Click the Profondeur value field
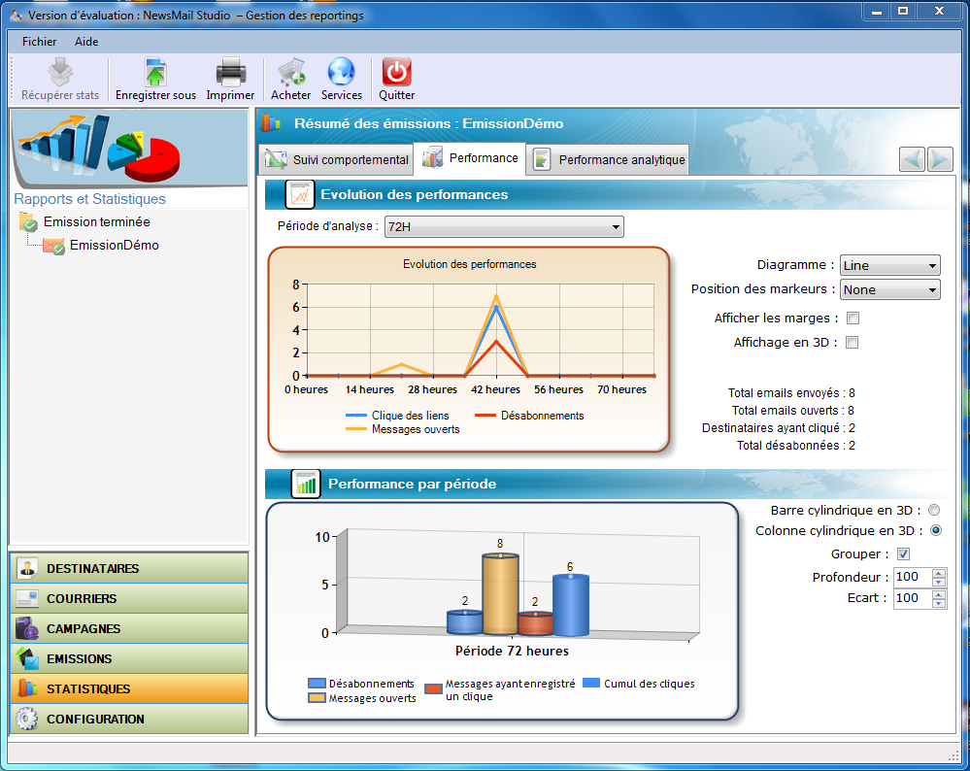970x771 pixels. 913,578
